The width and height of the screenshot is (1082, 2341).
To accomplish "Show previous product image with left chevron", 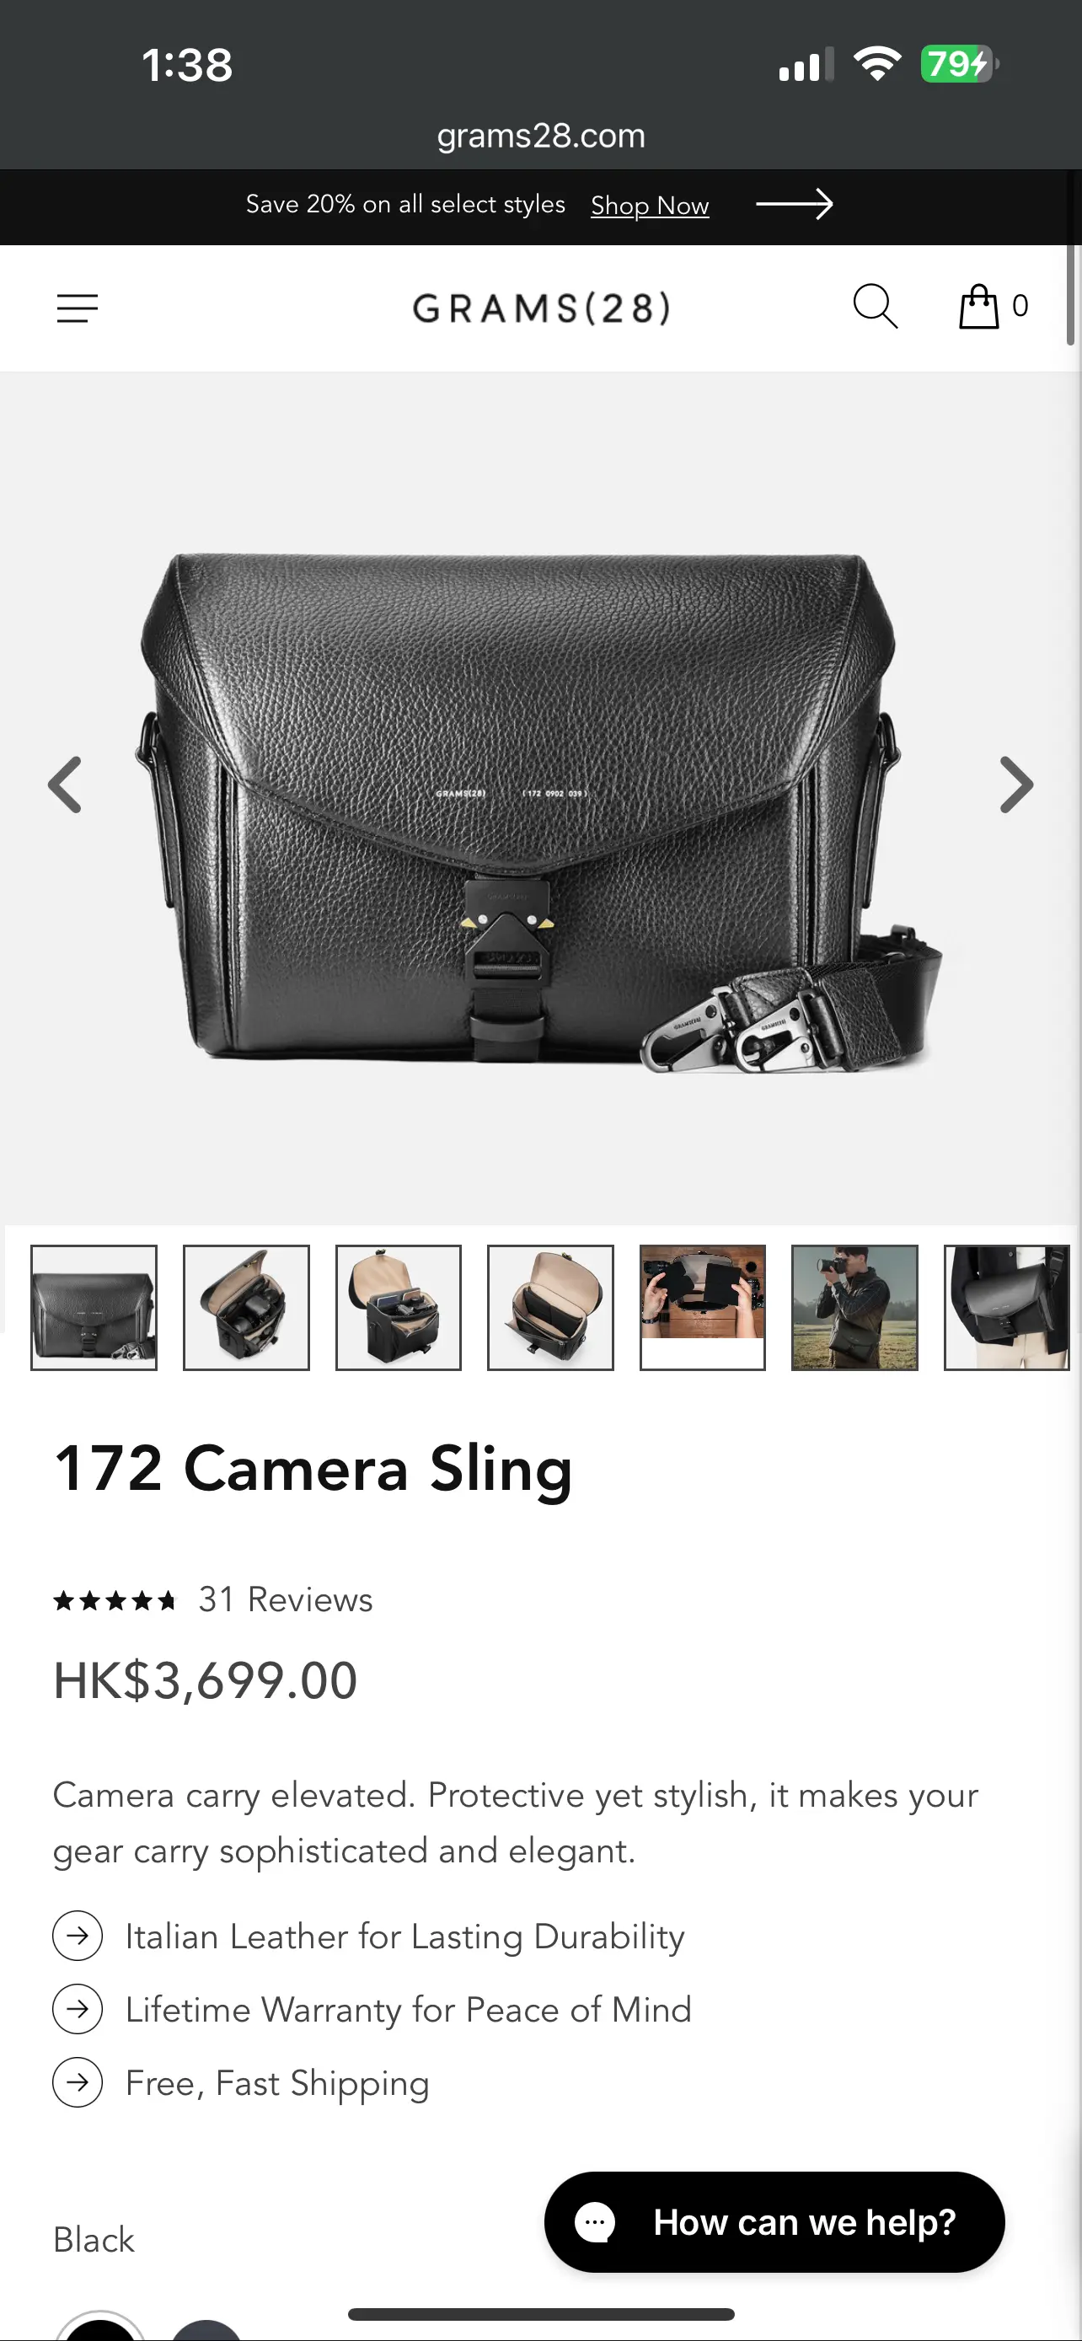I will pos(65,785).
